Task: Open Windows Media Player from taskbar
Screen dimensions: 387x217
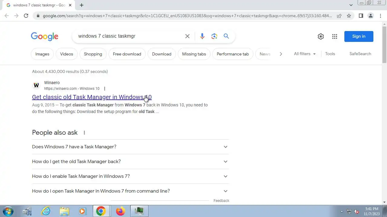Action: point(83,211)
